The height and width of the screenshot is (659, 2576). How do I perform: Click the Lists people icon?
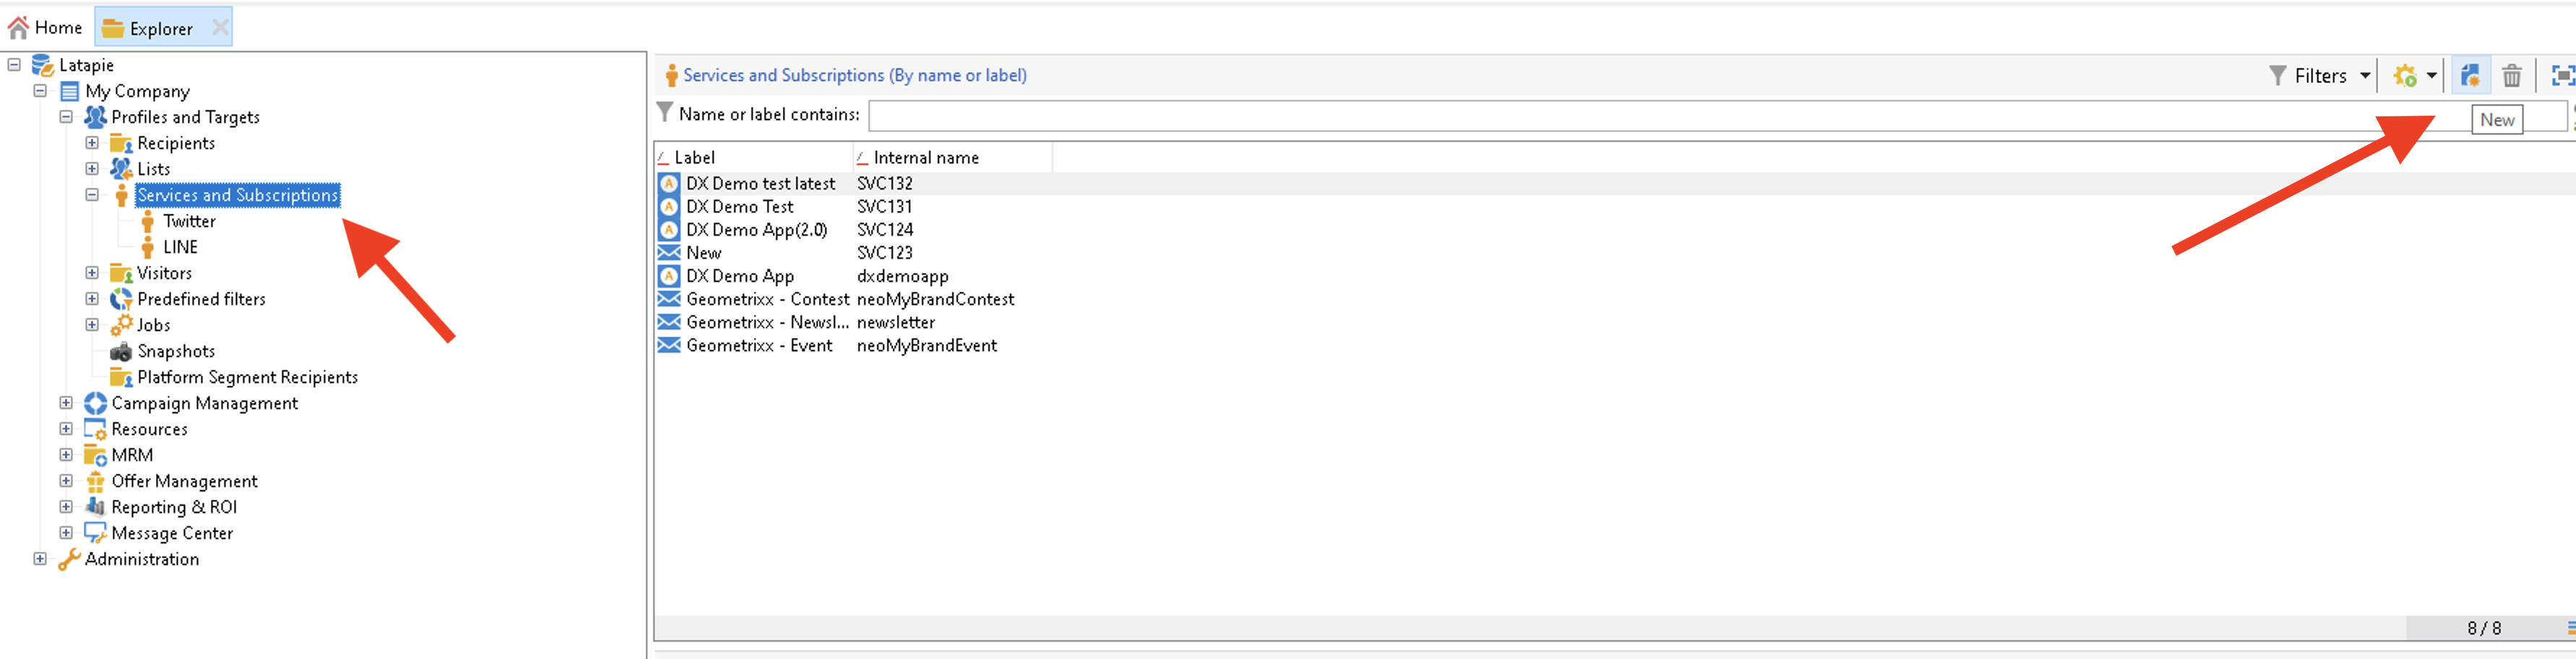point(121,169)
